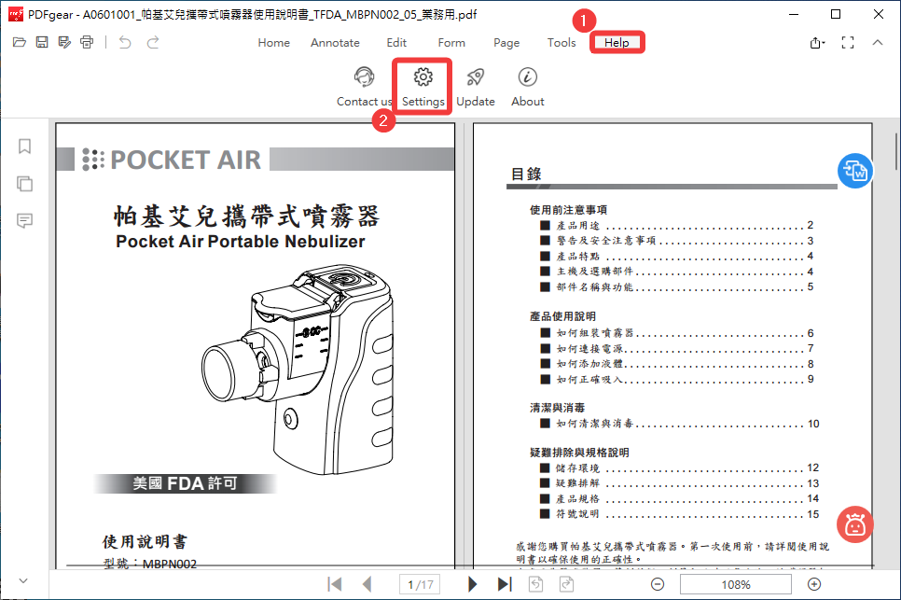Click the 如何清潔與消毒 contents entry

pyautogui.click(x=680, y=424)
